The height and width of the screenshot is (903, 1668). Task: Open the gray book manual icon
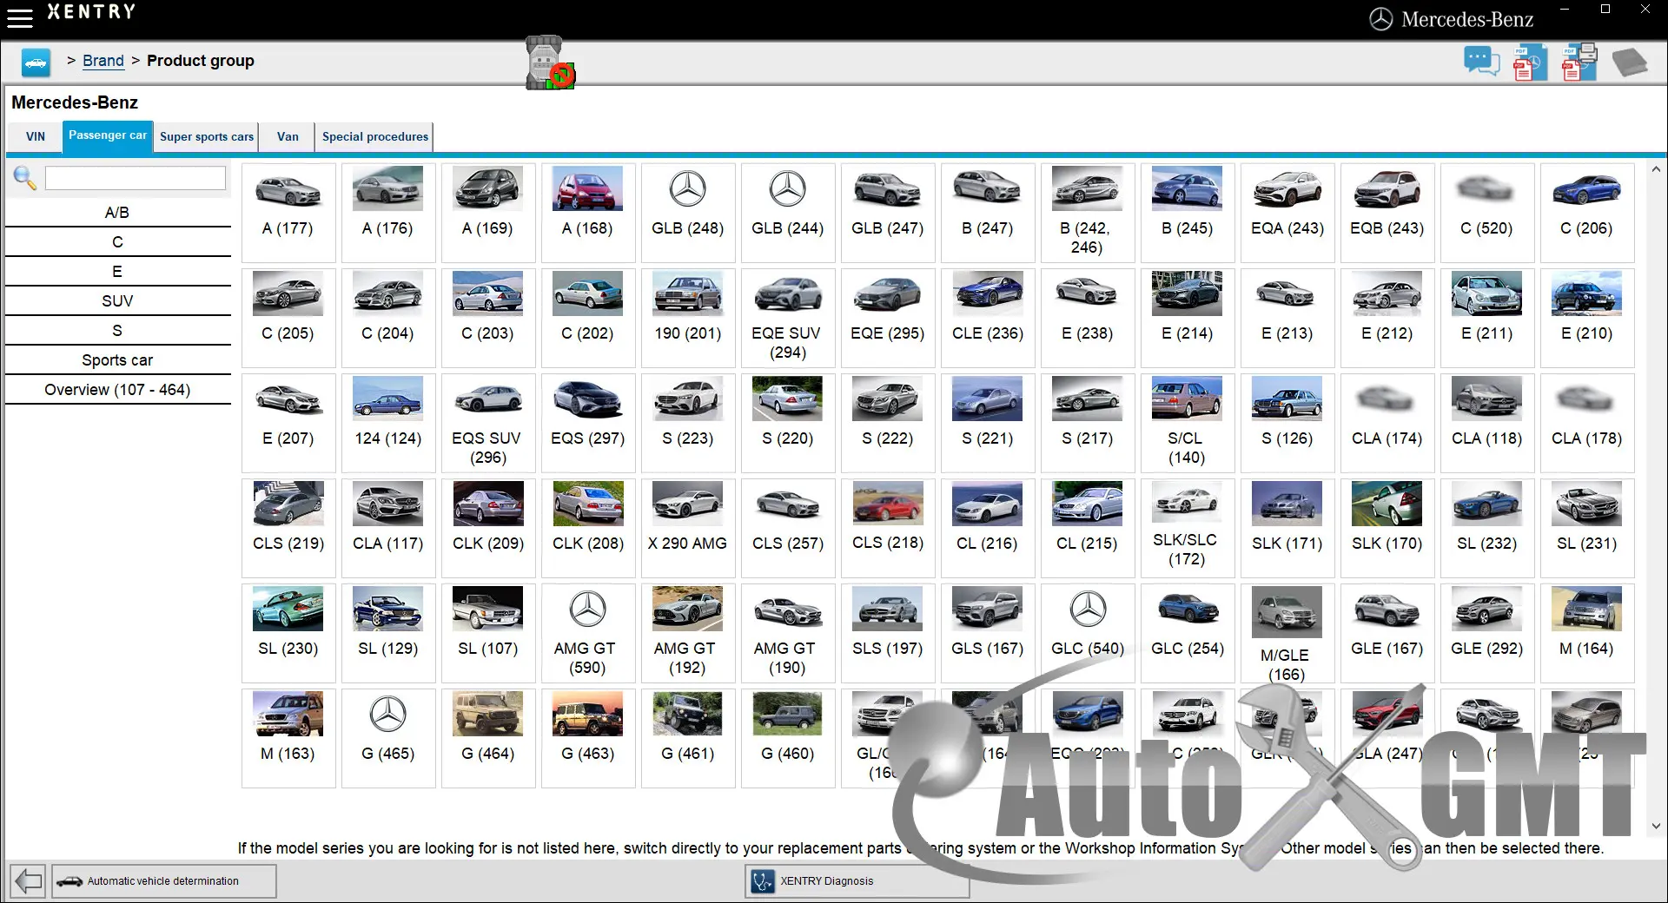tap(1629, 63)
